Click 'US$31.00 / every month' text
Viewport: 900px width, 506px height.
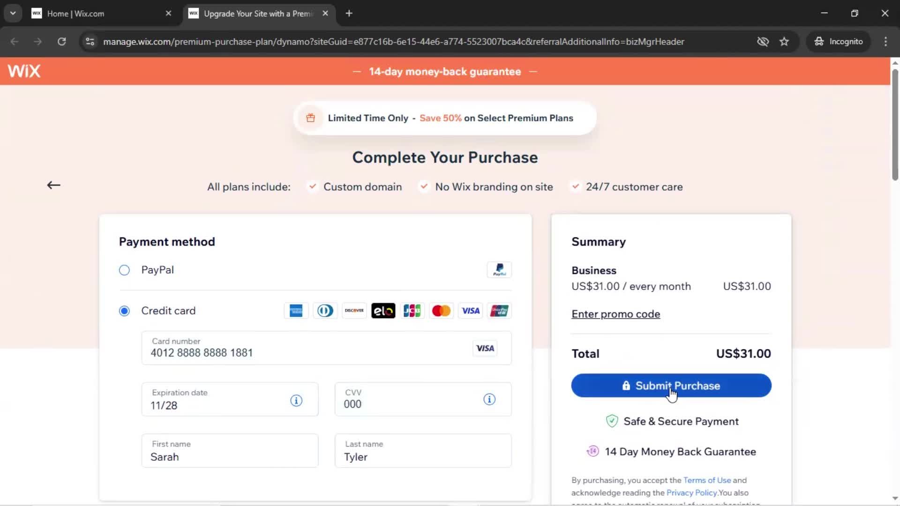pos(631,286)
